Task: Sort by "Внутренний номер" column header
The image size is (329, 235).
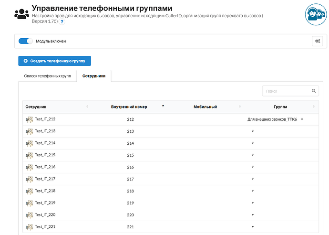Action: [129, 107]
